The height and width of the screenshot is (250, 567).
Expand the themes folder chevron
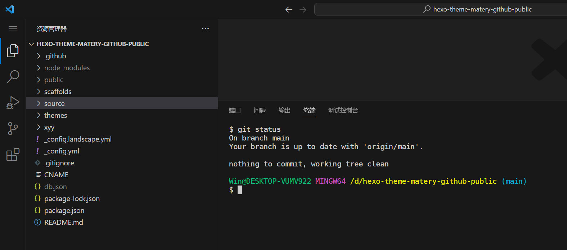click(39, 115)
